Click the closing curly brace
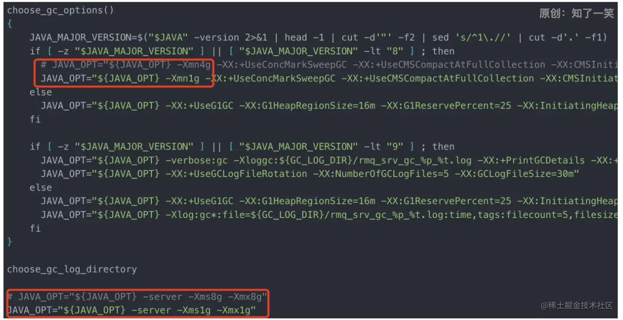The image size is (623, 320). click(x=10, y=242)
